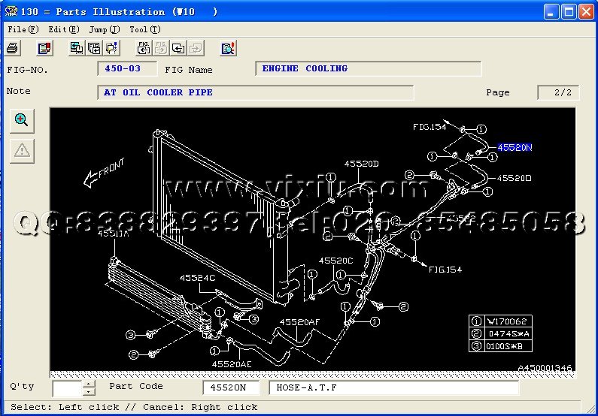Click the Part Code field showing 45520N
Screen dimensions: 598x416
pyautogui.click(x=231, y=388)
